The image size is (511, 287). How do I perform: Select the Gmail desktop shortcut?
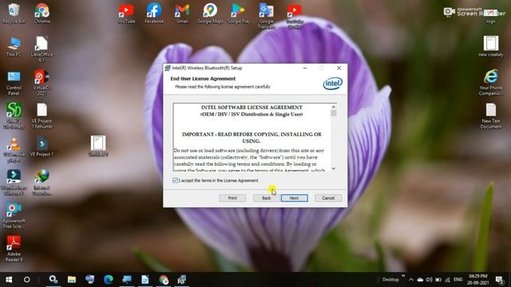tap(182, 14)
